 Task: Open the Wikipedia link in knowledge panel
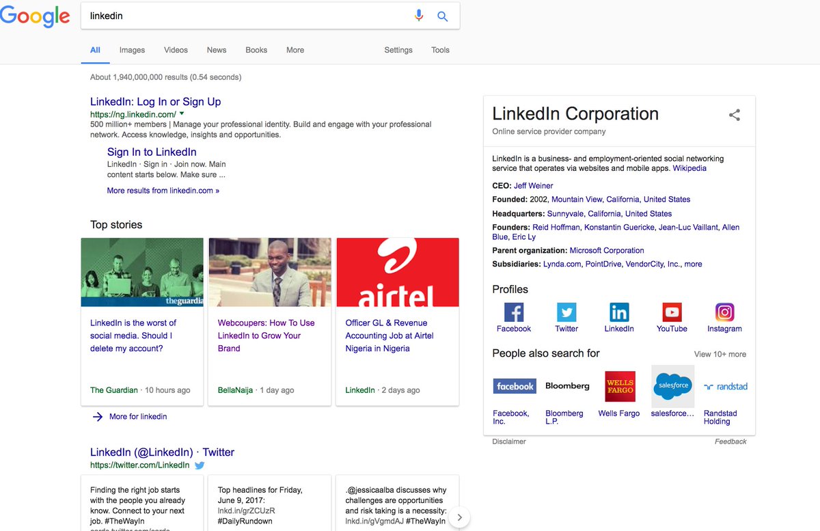pyautogui.click(x=689, y=168)
